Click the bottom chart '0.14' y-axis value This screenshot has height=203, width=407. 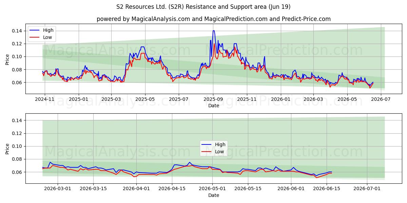tap(17, 120)
